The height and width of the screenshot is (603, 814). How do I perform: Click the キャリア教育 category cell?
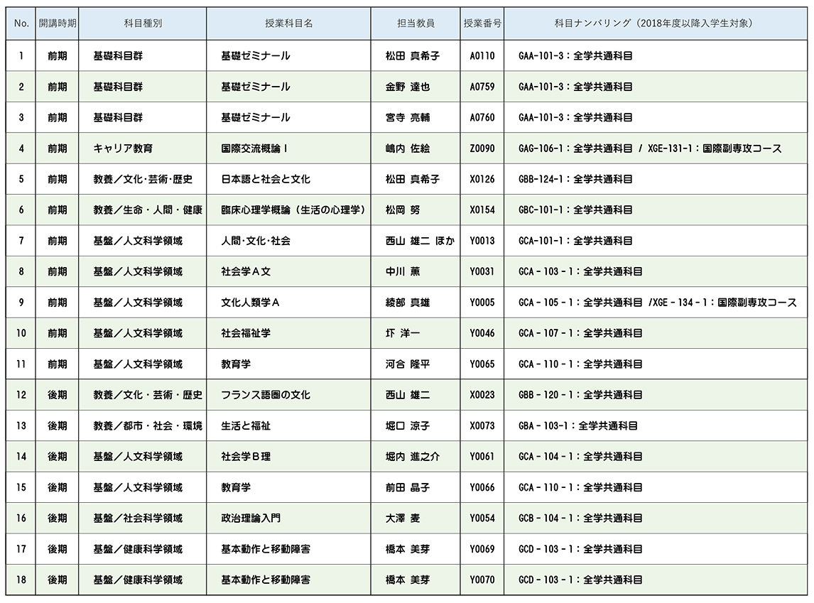click(123, 148)
